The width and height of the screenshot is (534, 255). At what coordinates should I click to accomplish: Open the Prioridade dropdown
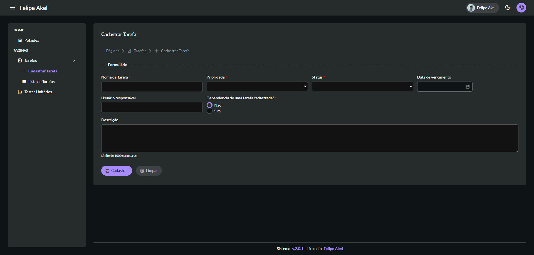(x=257, y=87)
